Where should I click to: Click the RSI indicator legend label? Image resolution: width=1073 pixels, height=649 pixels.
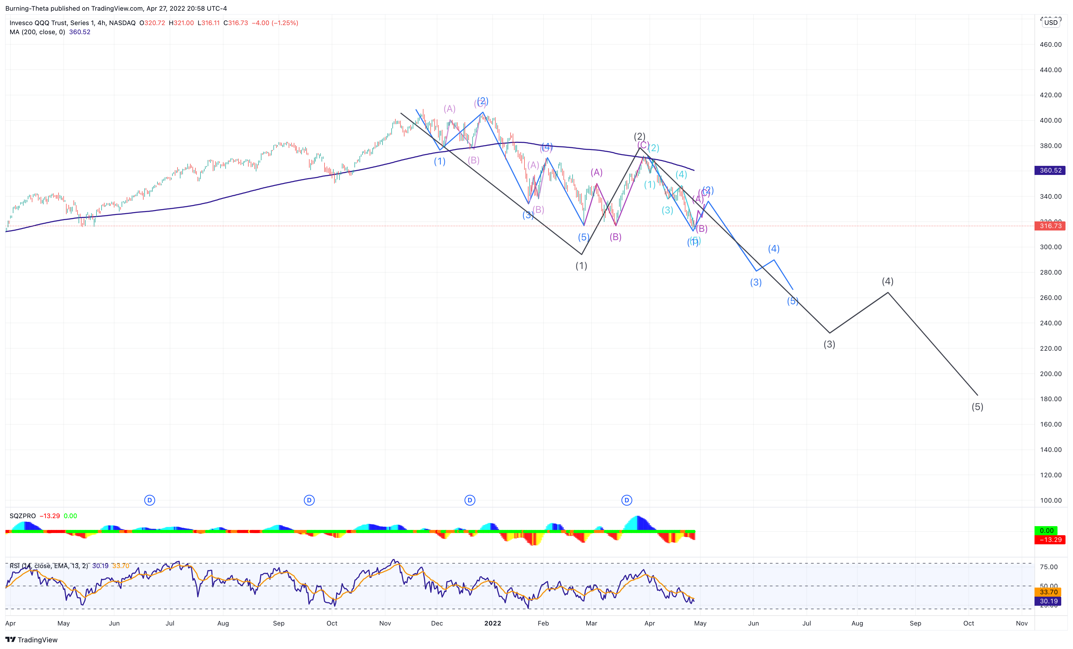(48, 566)
